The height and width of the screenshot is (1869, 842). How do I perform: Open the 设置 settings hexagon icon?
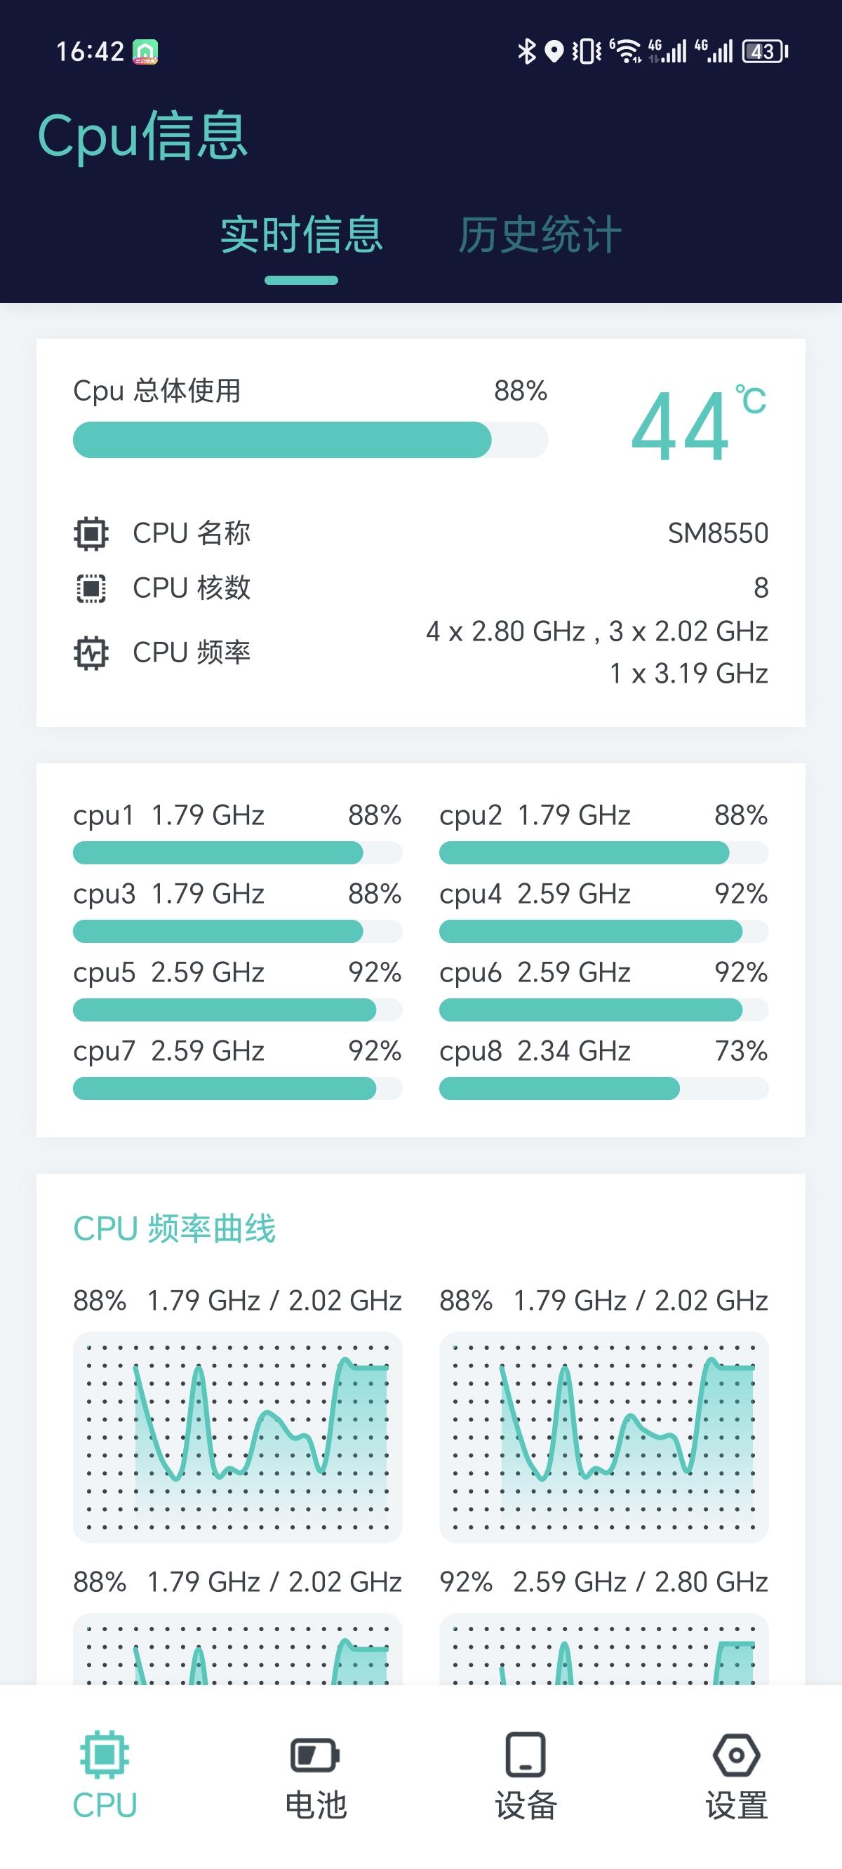tap(736, 1755)
